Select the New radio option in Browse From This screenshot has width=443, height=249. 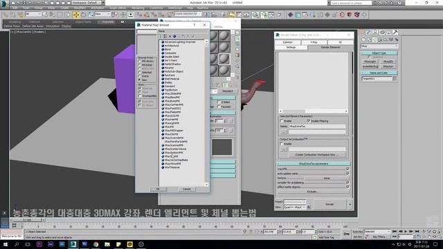click(140, 80)
